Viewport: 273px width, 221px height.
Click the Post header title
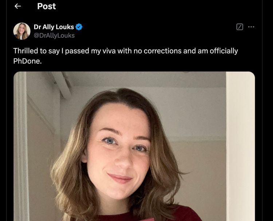[x=46, y=6]
